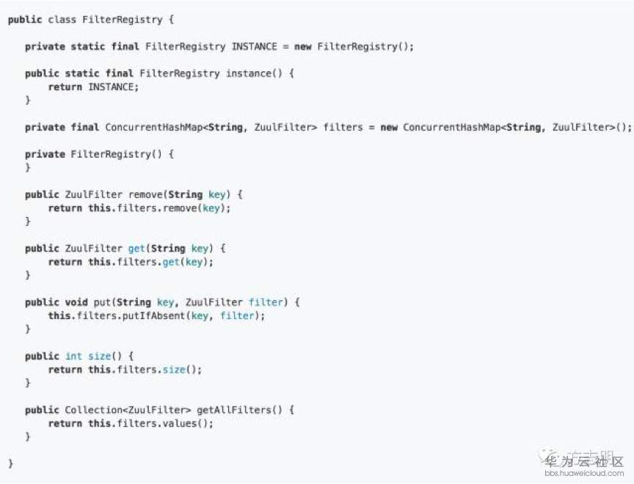Click the putIfAbsent method call
The height and width of the screenshot is (484, 634).
[154, 315]
